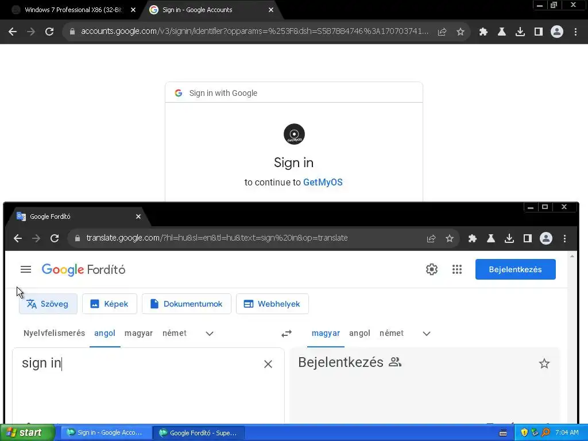The height and width of the screenshot is (441, 588).
Task: Select német as source language
Action: click(175, 333)
